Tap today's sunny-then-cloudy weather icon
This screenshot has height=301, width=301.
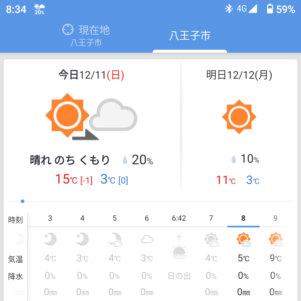coord(91,117)
